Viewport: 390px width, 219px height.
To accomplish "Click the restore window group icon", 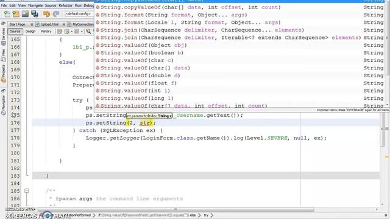I will pyautogui.click(x=3, y=23).
